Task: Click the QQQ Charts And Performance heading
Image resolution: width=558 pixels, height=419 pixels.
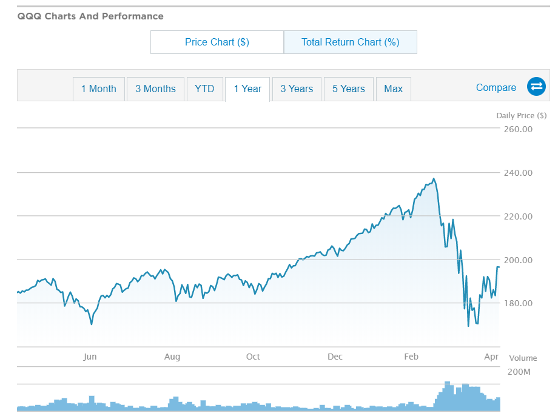Action: coord(90,16)
